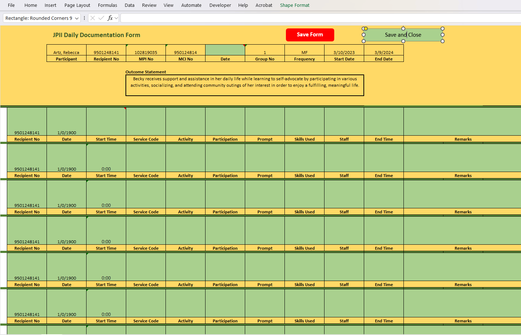Expand the Name Box dropdown arrow

pos(77,18)
